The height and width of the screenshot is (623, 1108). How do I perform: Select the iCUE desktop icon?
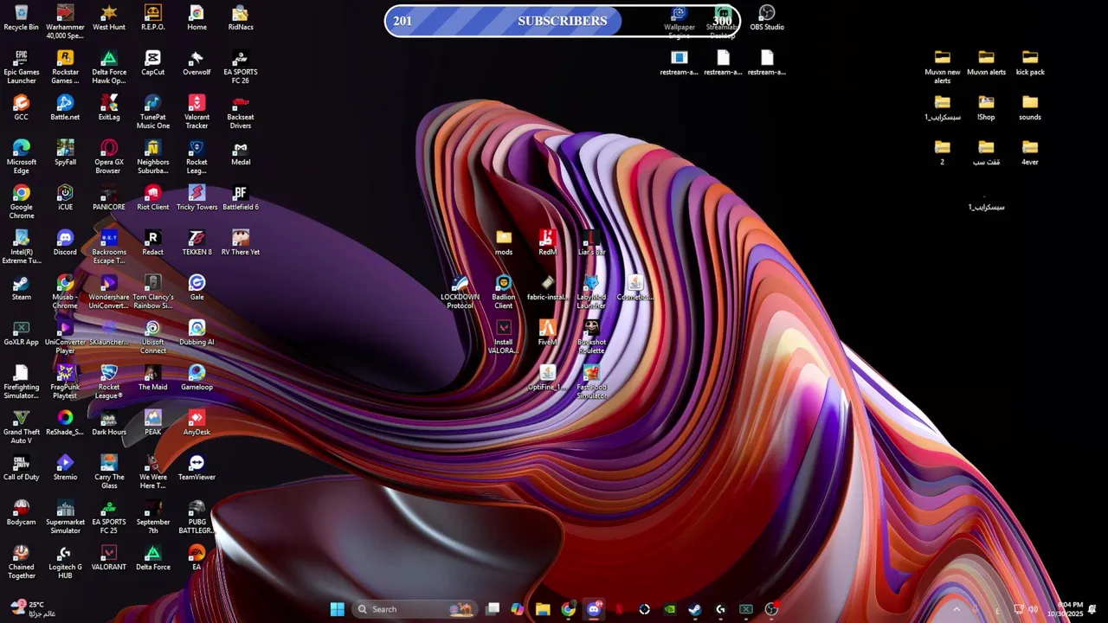(65, 197)
